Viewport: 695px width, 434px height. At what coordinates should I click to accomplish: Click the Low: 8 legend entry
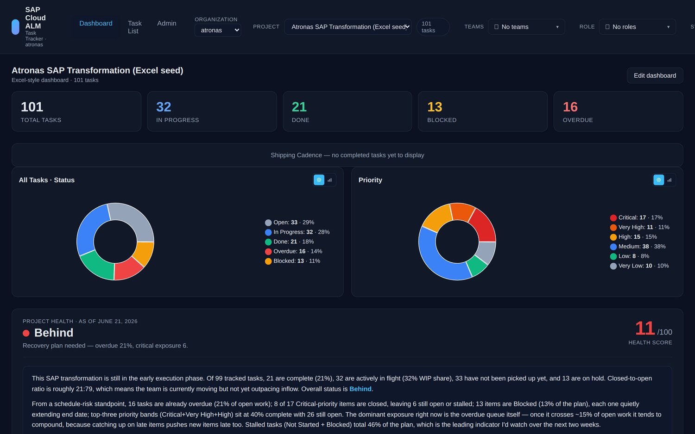(x=630, y=256)
